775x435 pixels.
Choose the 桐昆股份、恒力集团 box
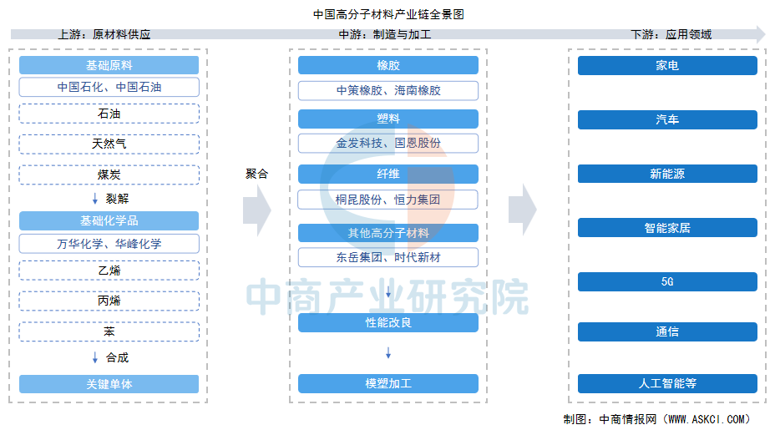click(x=388, y=200)
